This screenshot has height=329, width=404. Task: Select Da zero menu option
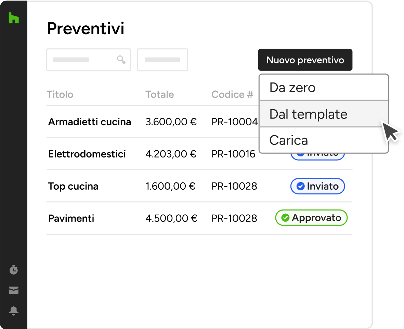tap(324, 87)
